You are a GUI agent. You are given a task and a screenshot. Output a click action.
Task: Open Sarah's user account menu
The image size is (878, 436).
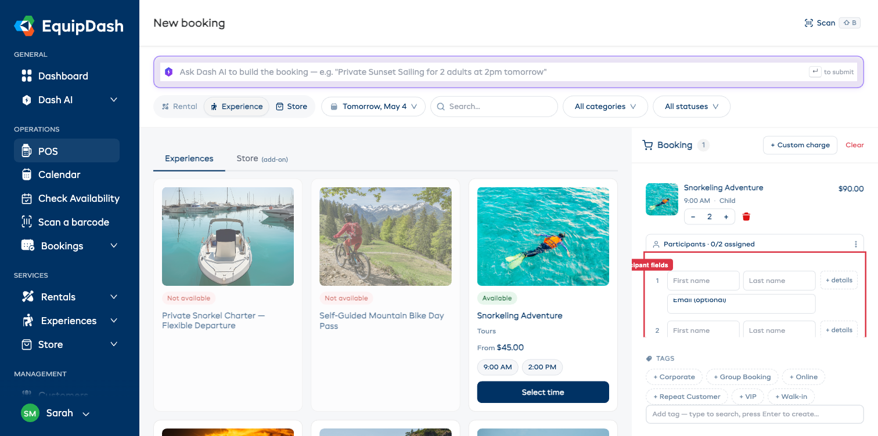[56, 413]
